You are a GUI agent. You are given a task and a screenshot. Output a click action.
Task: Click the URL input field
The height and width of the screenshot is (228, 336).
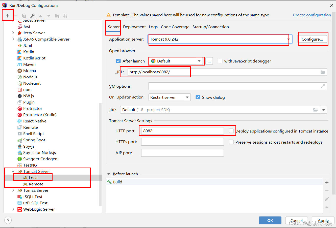pyautogui.click(x=227, y=72)
